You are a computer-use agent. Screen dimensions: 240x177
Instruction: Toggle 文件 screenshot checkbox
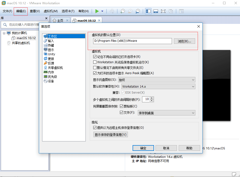pyautogui.click(x=122, y=113)
